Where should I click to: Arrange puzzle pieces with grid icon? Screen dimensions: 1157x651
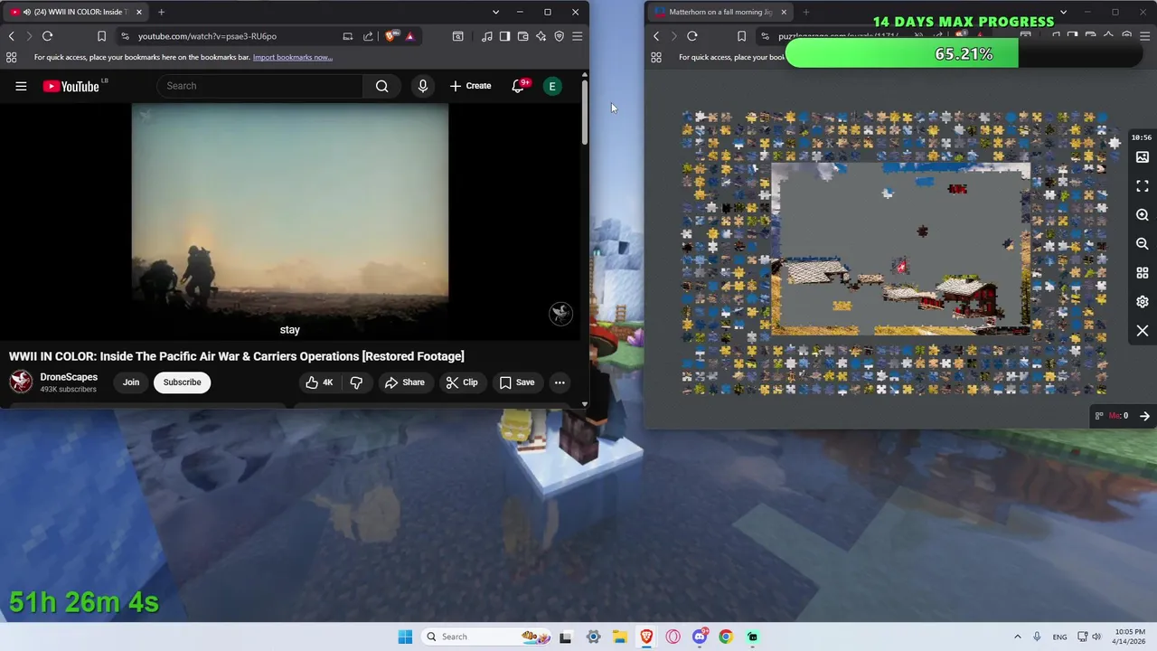(x=1143, y=273)
